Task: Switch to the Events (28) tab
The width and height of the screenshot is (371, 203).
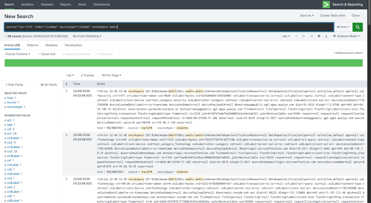Action: (x=12, y=45)
